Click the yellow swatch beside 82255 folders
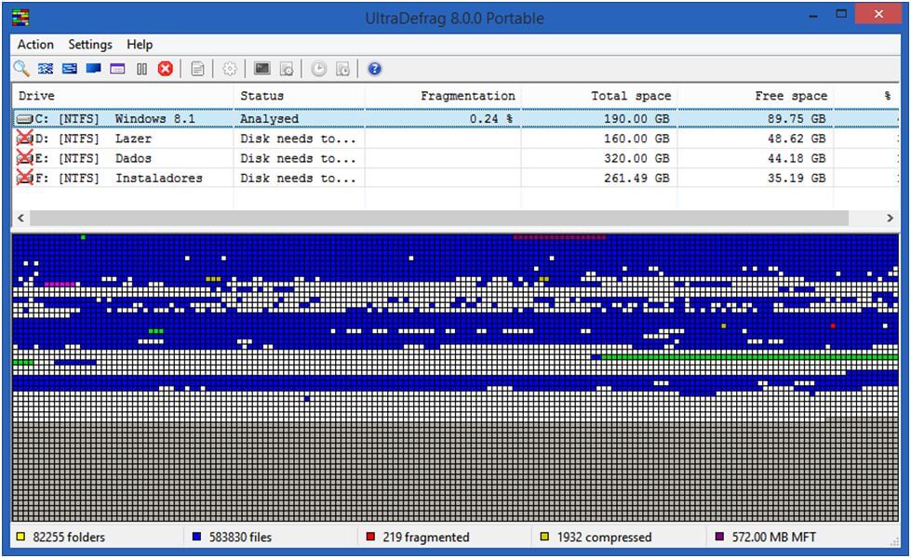 (x=20, y=538)
